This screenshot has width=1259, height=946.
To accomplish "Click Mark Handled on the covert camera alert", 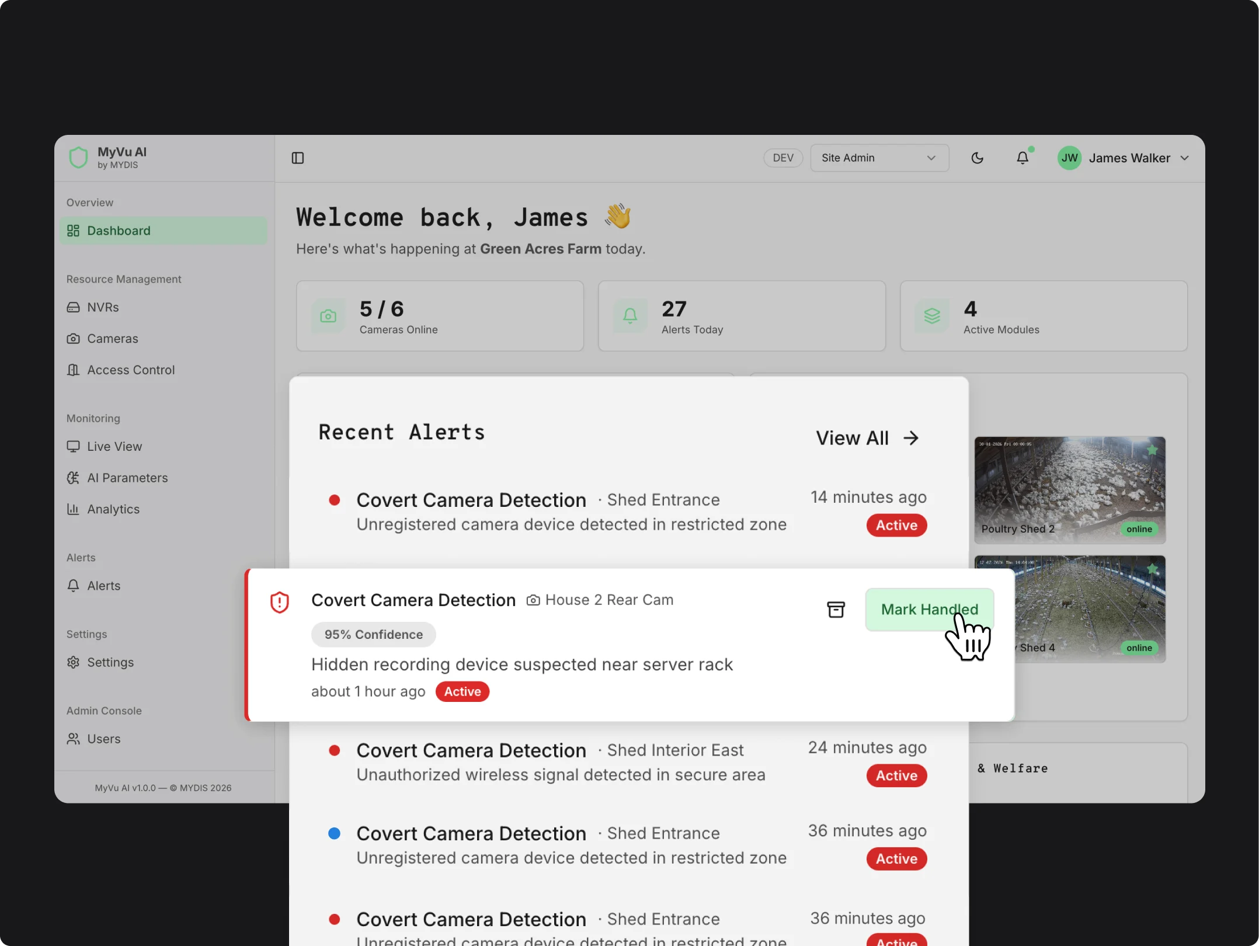I will click(929, 609).
